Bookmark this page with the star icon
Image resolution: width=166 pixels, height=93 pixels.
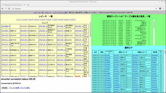[156, 9]
